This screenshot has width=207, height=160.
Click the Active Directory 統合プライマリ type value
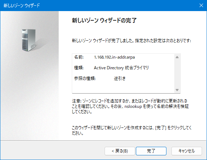(121, 68)
